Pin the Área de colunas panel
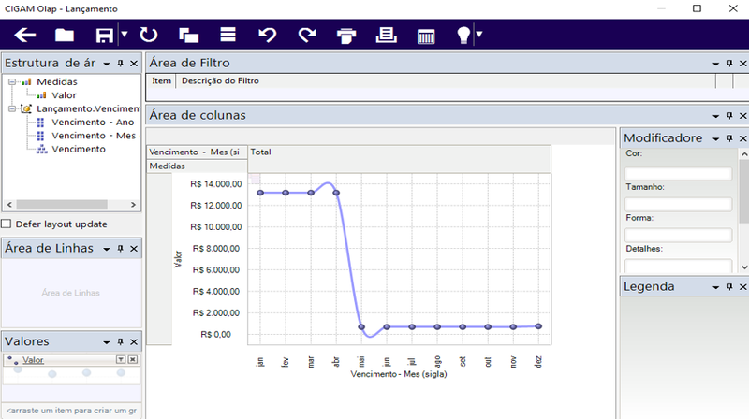The height and width of the screenshot is (419, 749). pyautogui.click(x=729, y=115)
